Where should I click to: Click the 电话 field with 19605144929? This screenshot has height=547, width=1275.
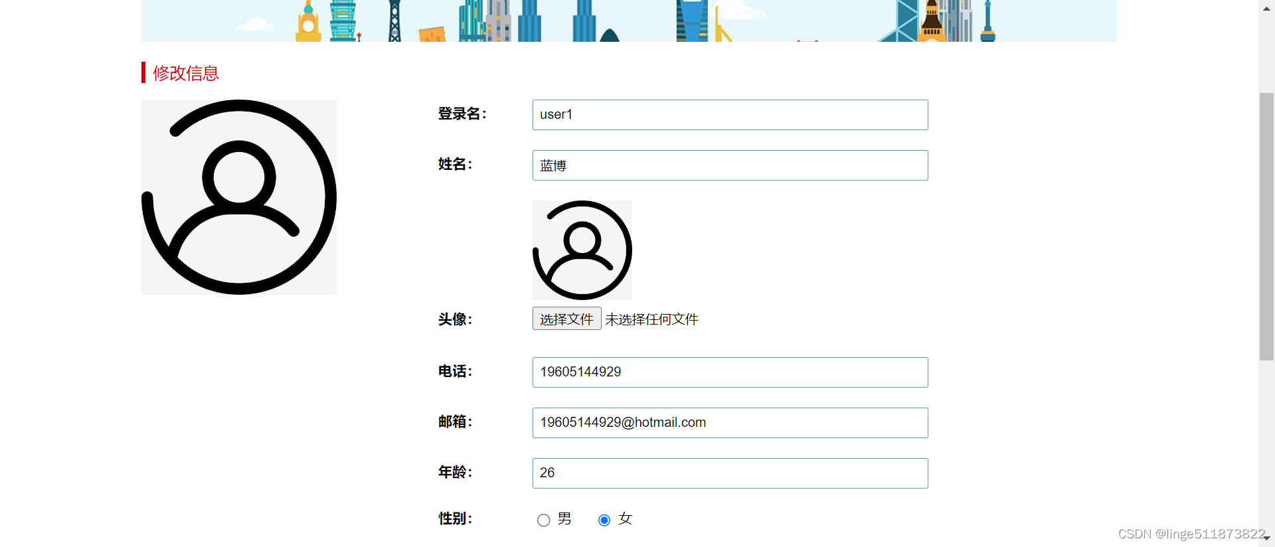tap(730, 372)
